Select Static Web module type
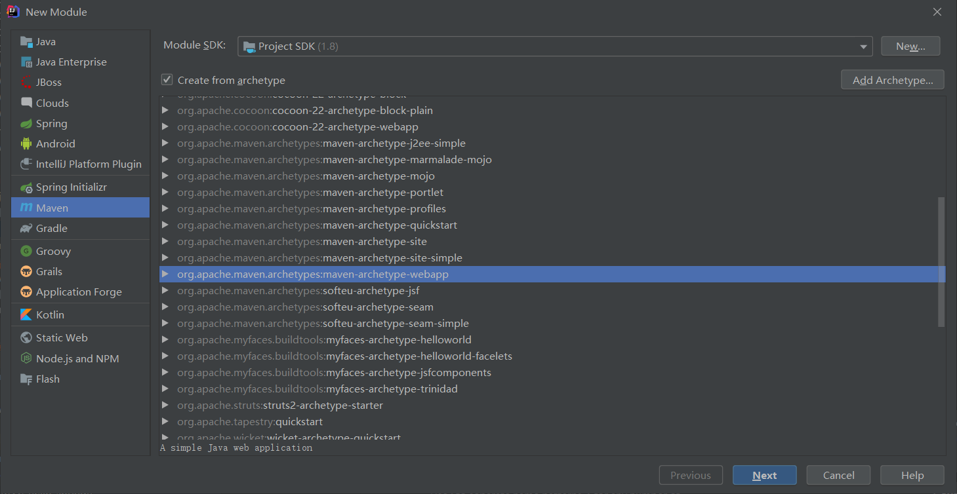 tap(80, 337)
